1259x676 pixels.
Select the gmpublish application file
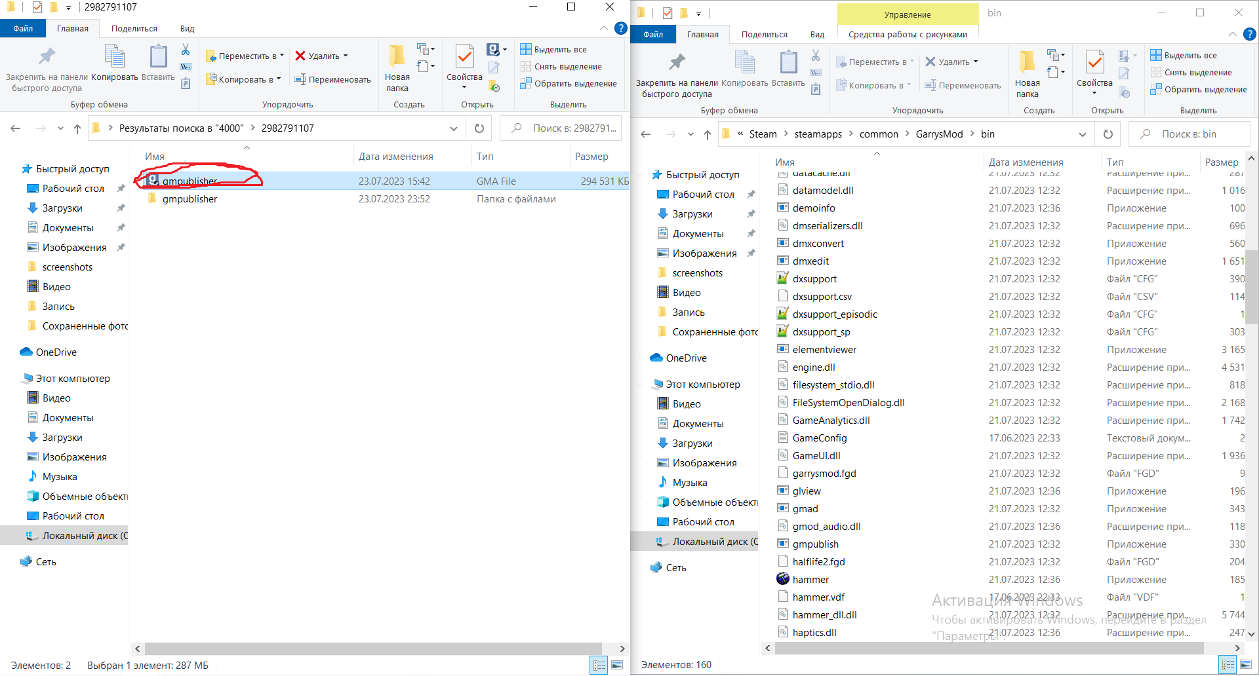(816, 544)
